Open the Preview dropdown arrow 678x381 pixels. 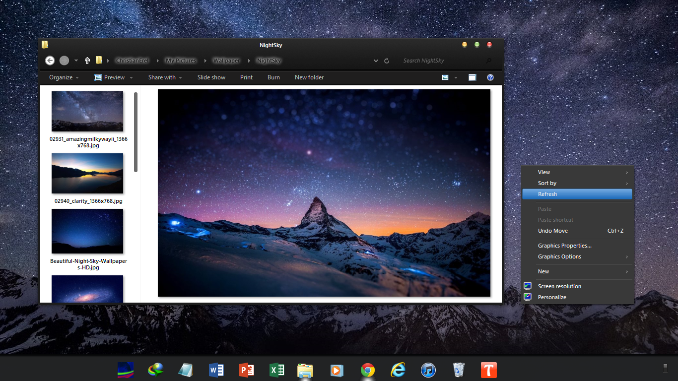click(131, 77)
